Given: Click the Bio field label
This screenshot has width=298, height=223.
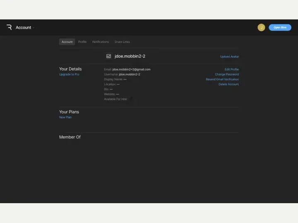Looking at the screenshot, I should click(x=106, y=89).
